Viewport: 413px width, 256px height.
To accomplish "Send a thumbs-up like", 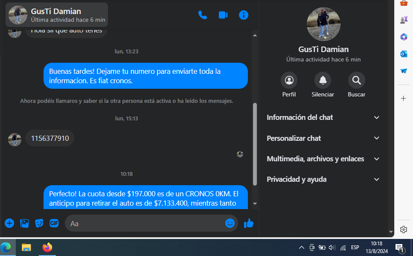I will [248, 223].
